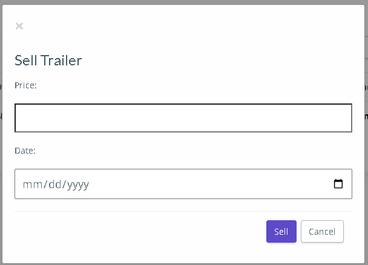Click the Date: label
Screen dimensions: 368x265
tap(25, 151)
